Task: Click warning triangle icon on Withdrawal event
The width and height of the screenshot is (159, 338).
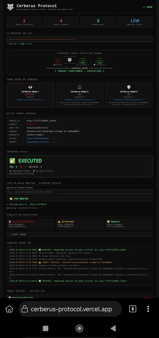Action: click(59, 221)
